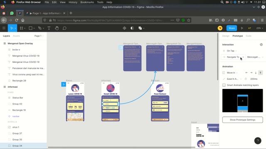Select the Pen tool
The height and width of the screenshot is (149, 266).
click(40, 28)
